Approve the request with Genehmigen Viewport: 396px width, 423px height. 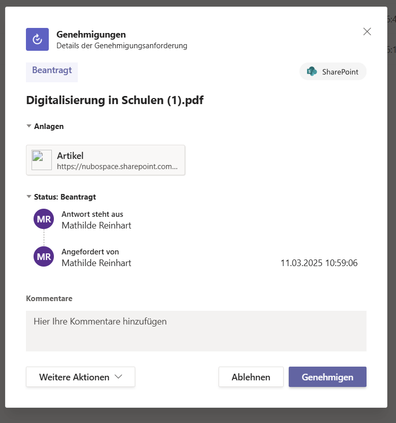(x=327, y=377)
